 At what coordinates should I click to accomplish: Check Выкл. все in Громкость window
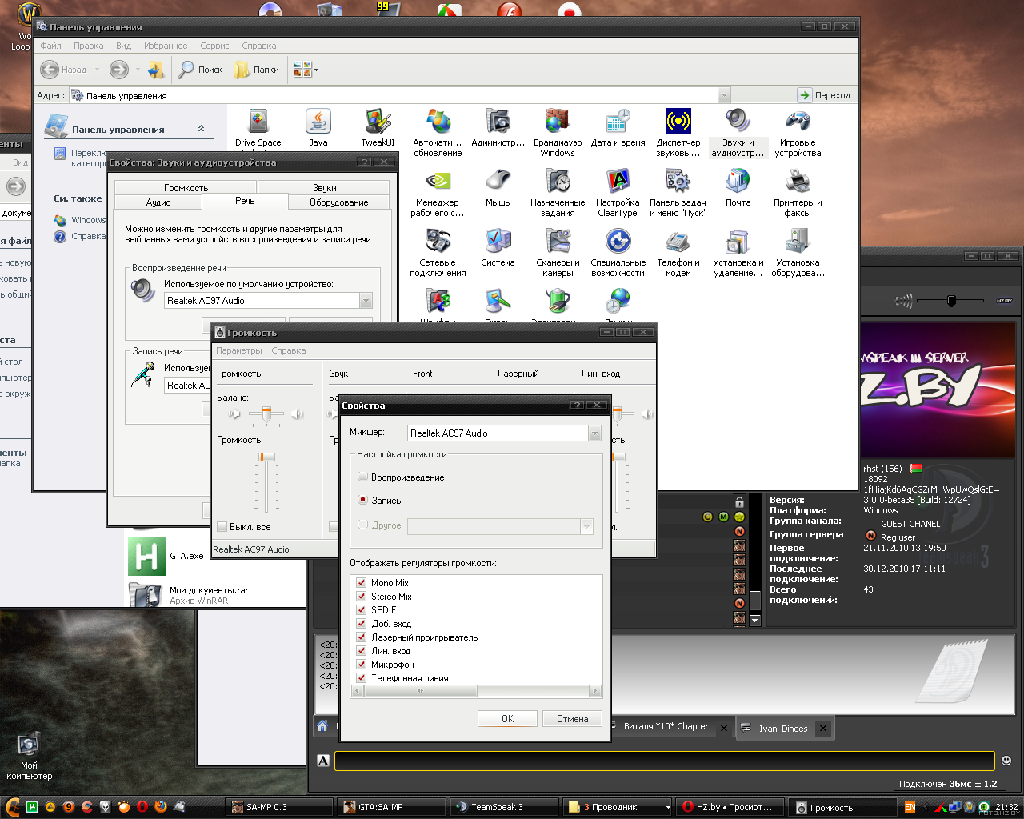point(222,527)
